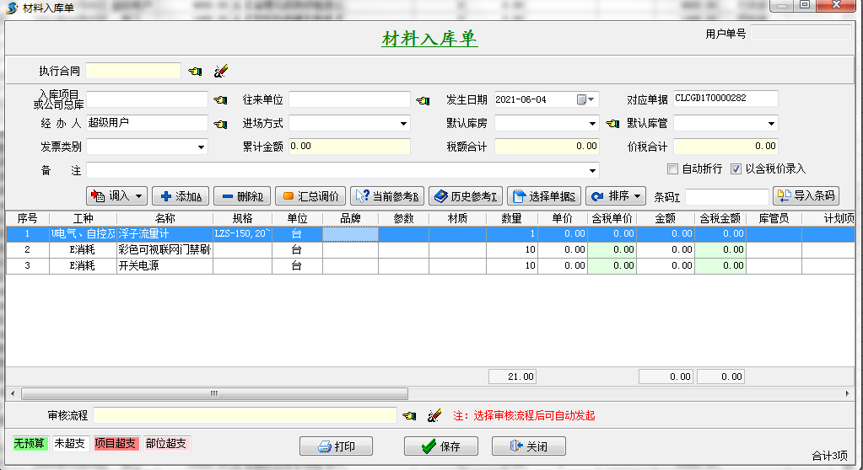Image resolution: width=863 pixels, height=470 pixels.
Task: Toggle the 以含税价录入 checkbox
Action: pyautogui.click(x=736, y=168)
